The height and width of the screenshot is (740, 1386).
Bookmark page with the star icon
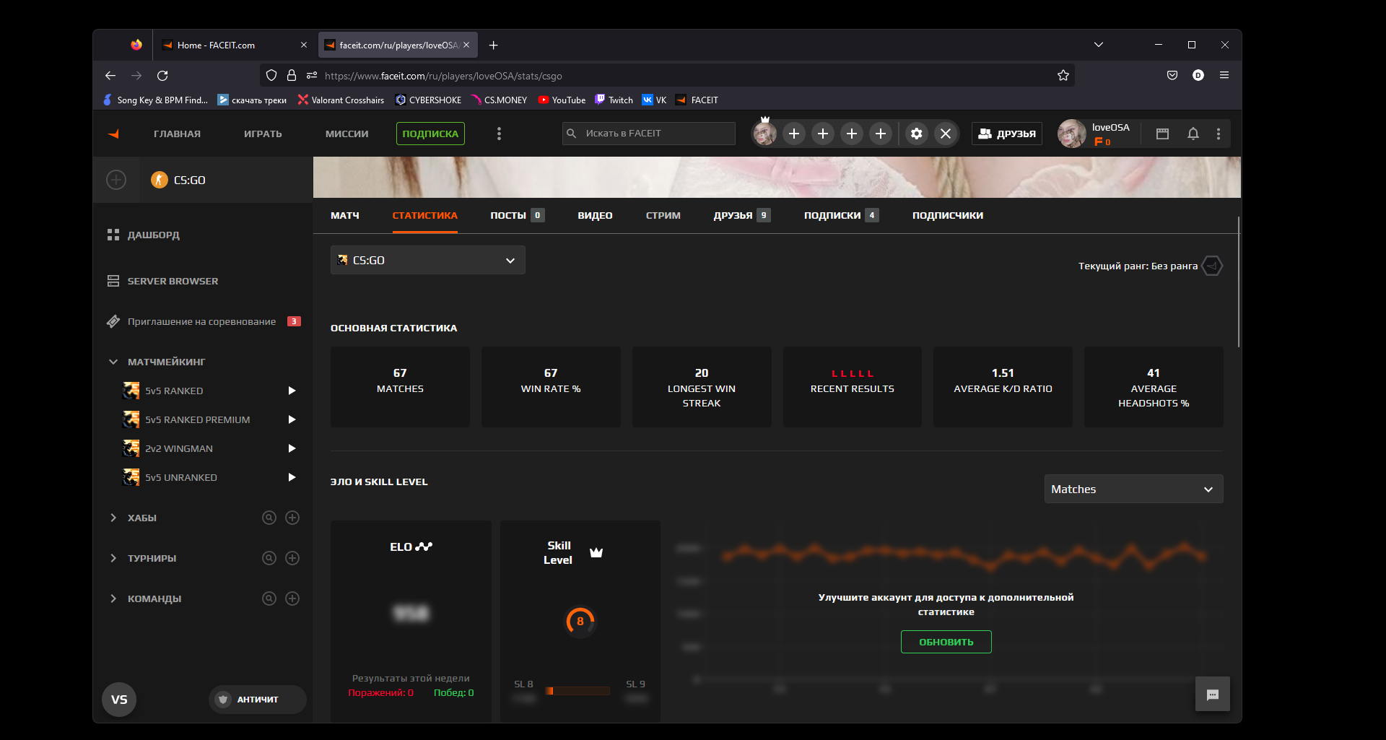tap(1063, 76)
